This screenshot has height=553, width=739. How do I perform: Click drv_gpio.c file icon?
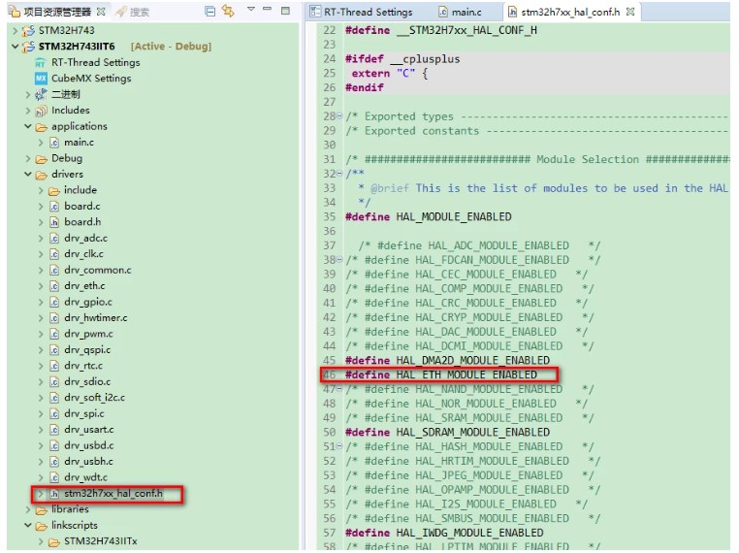(54, 302)
